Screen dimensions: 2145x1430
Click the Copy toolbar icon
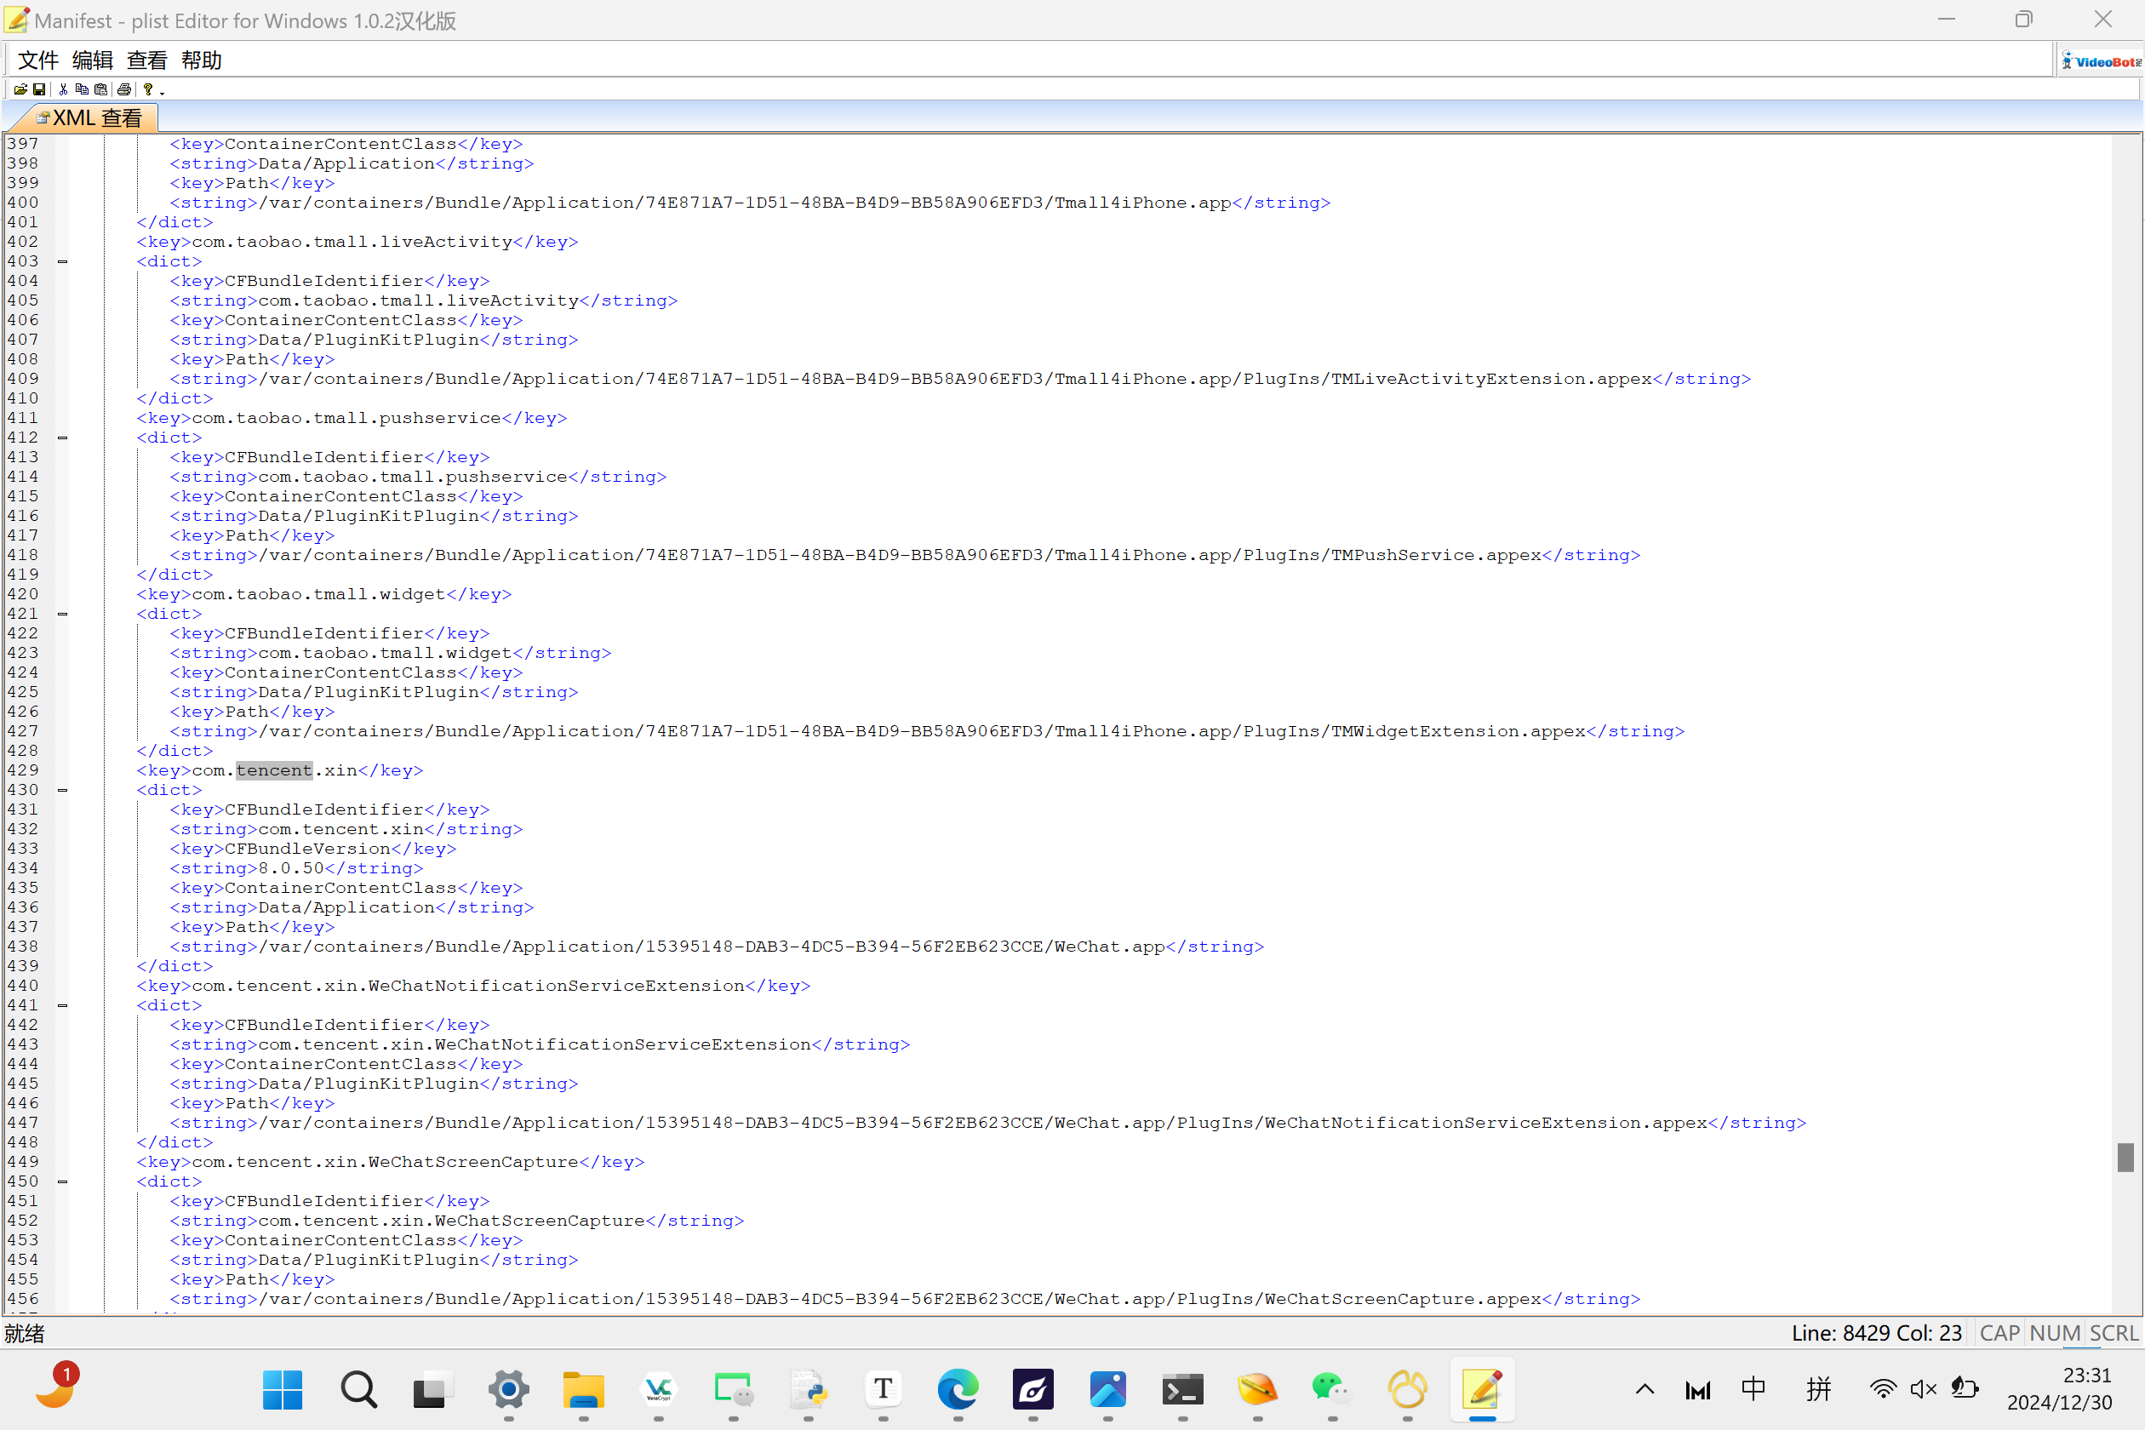click(x=82, y=89)
